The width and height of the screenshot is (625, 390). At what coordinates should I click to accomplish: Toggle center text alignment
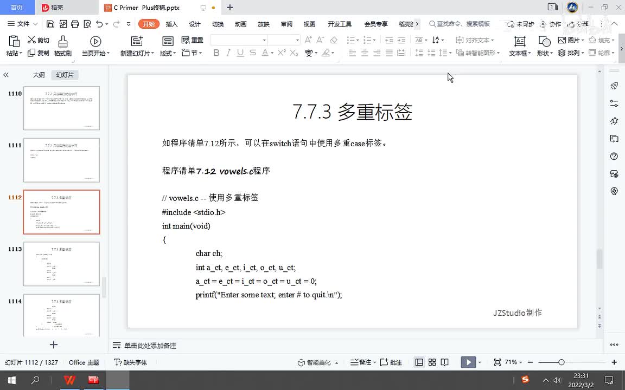tap(365, 53)
